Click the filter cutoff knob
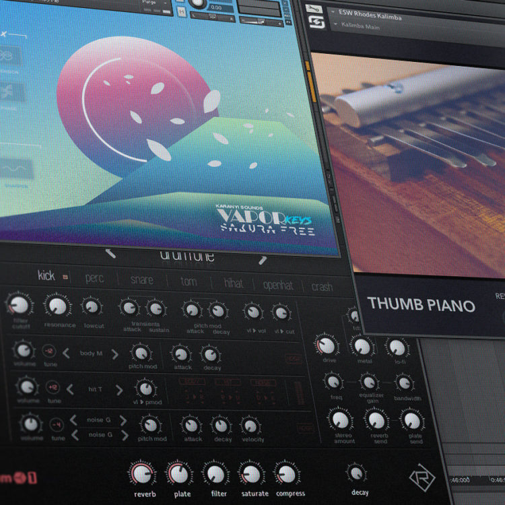Screen dimensions: 505x505 point(20,304)
